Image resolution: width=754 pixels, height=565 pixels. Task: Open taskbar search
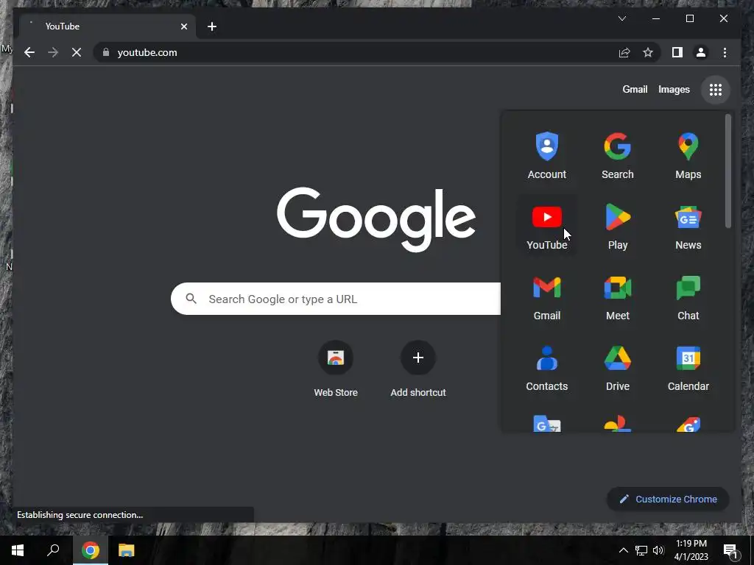tap(53, 550)
